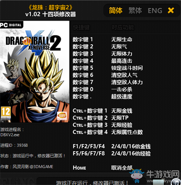Select the ENG language option

(x=155, y=11)
